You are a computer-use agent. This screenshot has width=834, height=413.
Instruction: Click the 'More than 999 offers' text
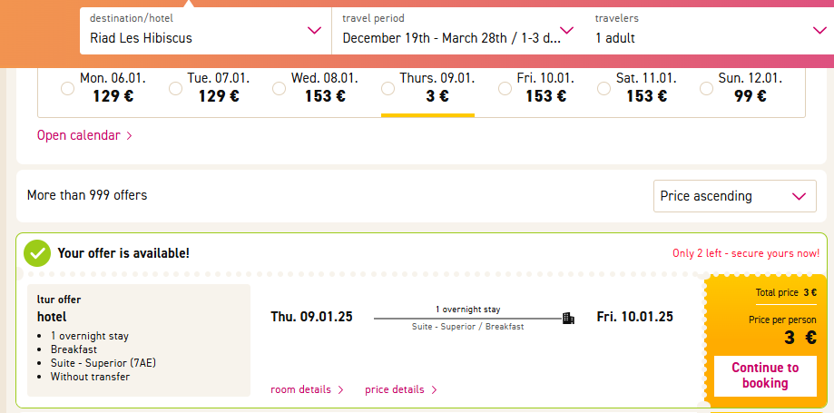point(87,195)
